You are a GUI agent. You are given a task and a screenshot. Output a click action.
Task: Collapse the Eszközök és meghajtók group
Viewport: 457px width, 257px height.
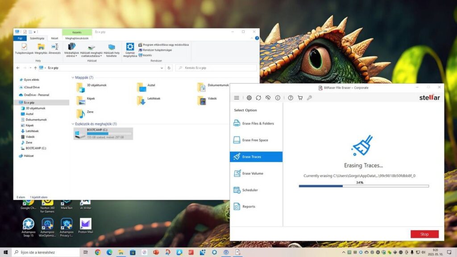pyautogui.click(x=73, y=124)
